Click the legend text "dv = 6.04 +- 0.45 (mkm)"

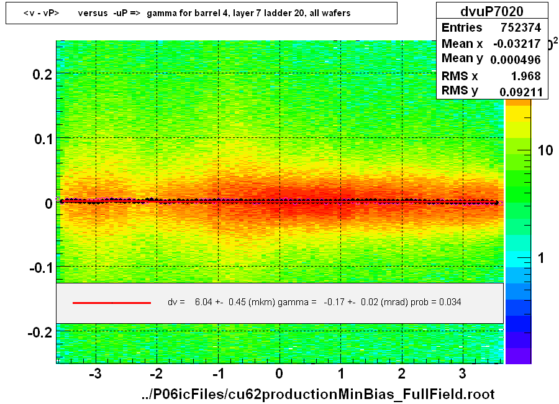(221, 302)
